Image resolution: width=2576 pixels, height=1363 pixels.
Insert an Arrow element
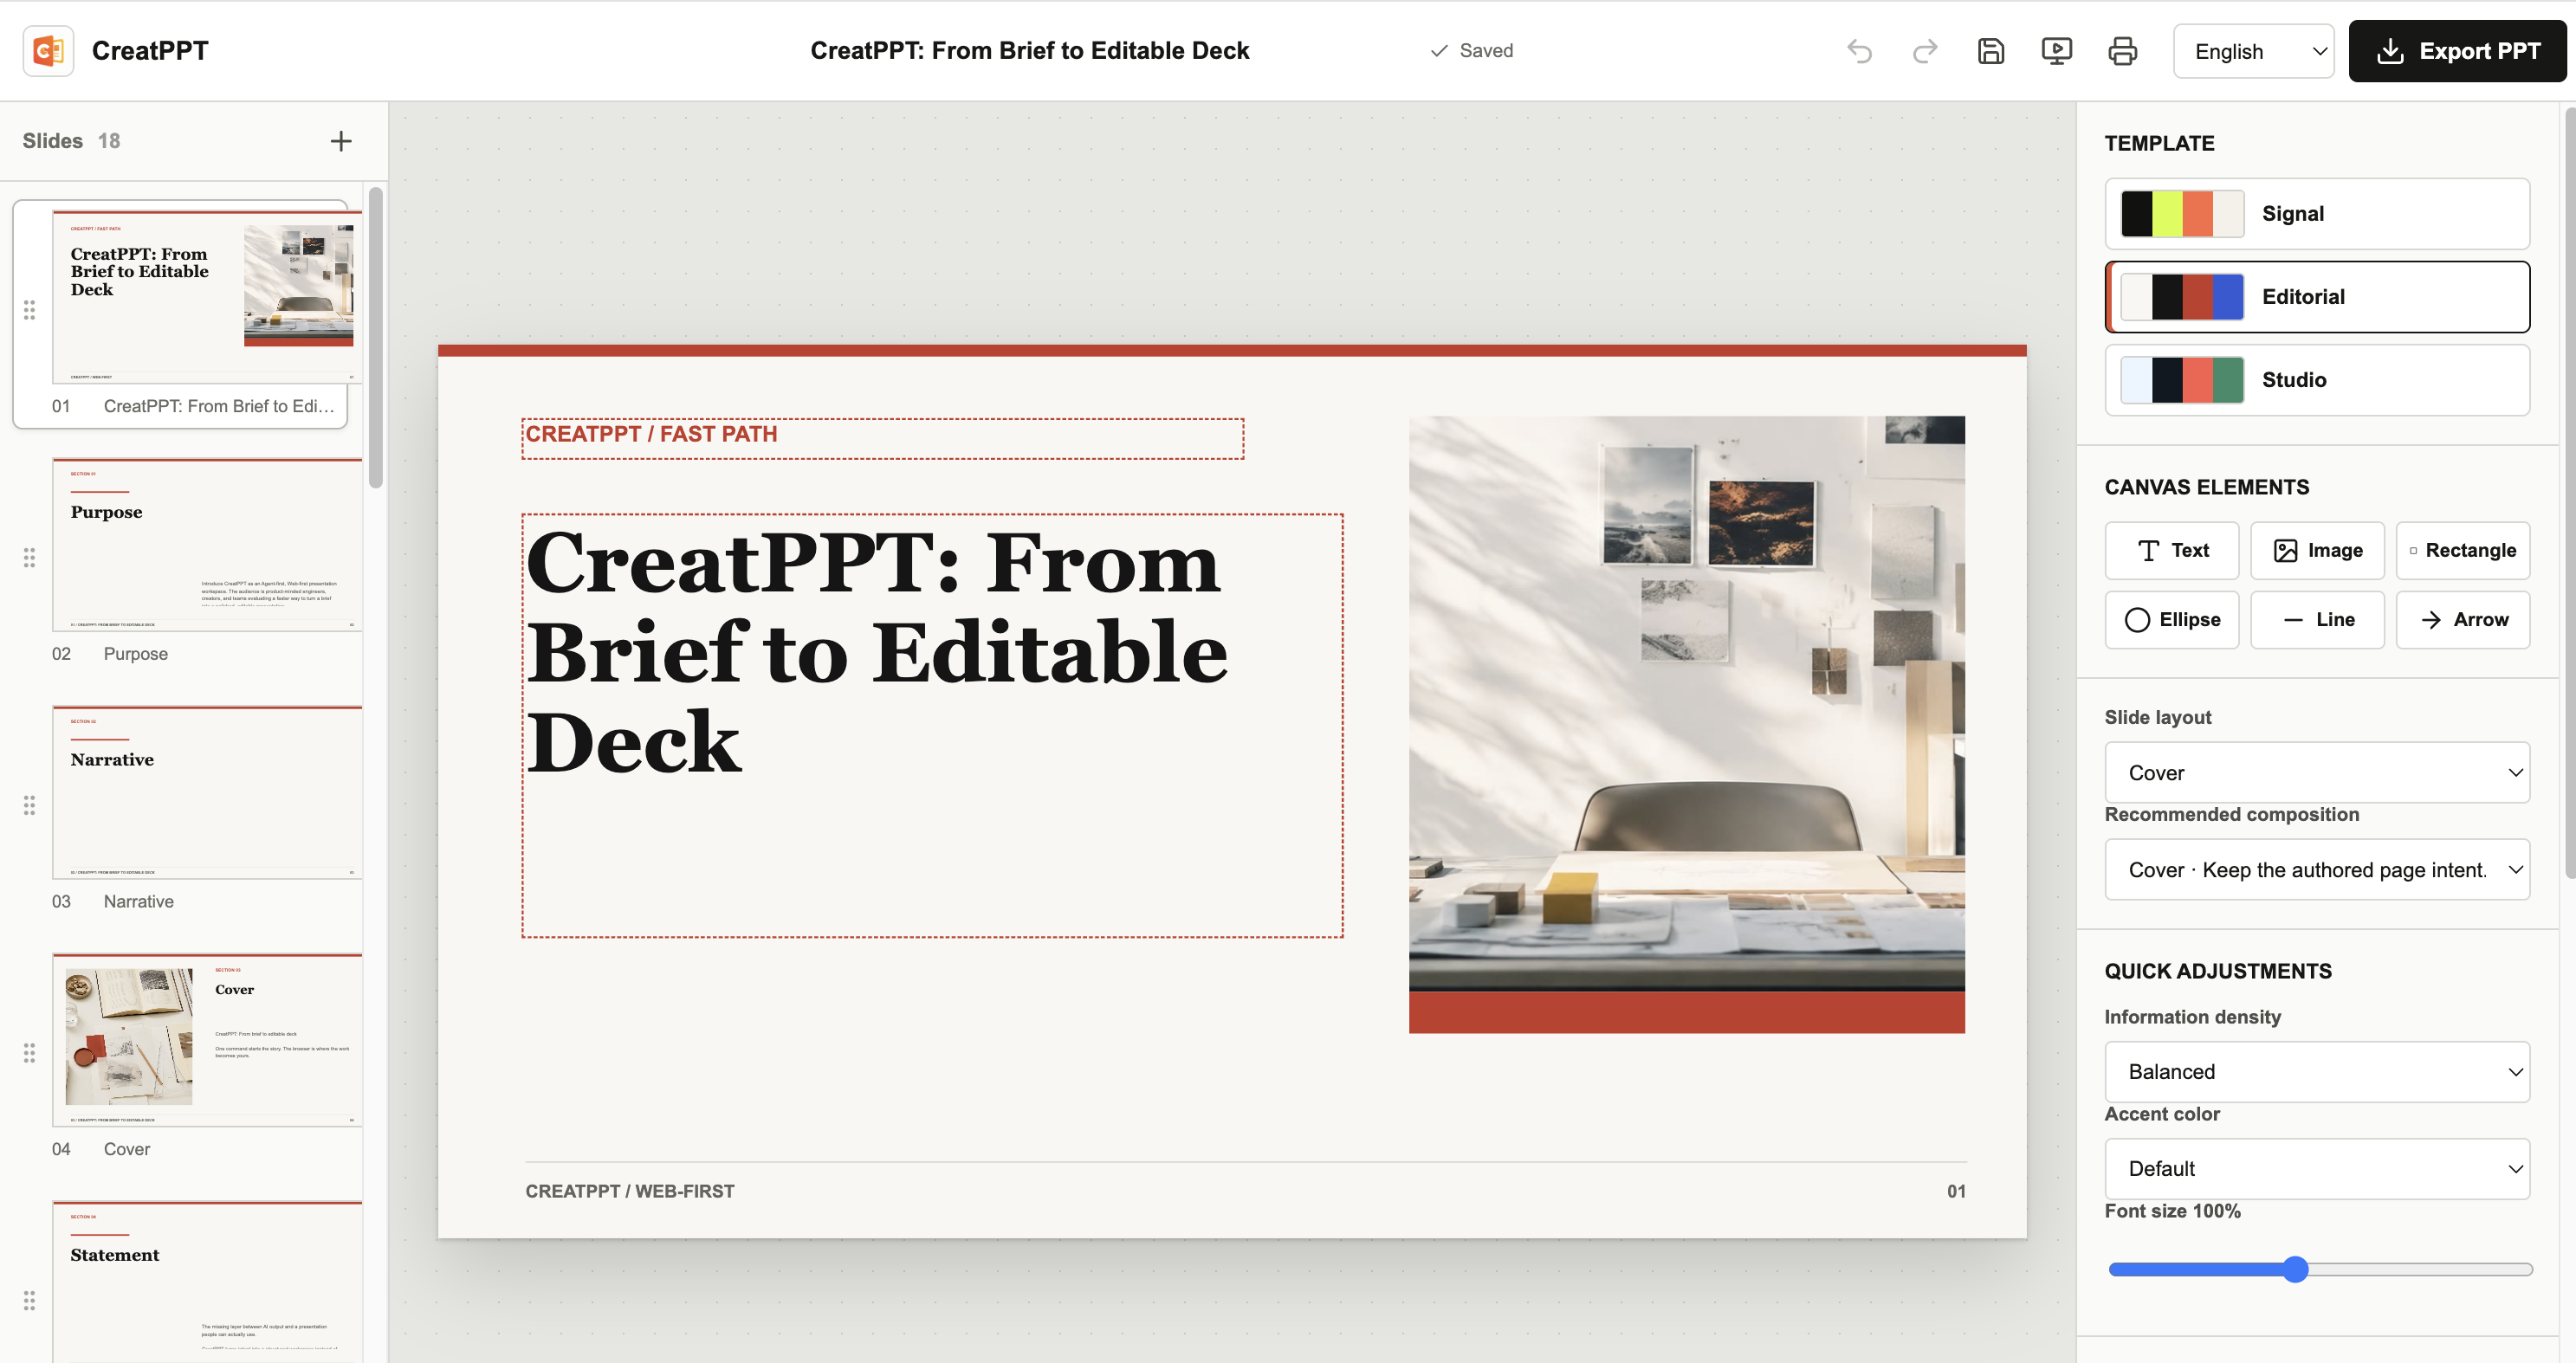(2462, 620)
